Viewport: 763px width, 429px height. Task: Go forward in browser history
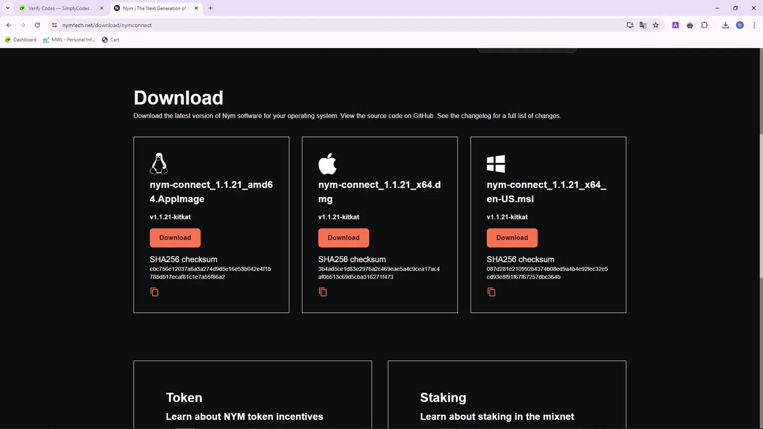click(x=23, y=25)
